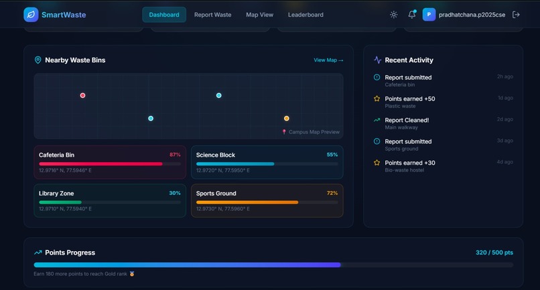Open the Sports Ground bin card

(x=267, y=200)
